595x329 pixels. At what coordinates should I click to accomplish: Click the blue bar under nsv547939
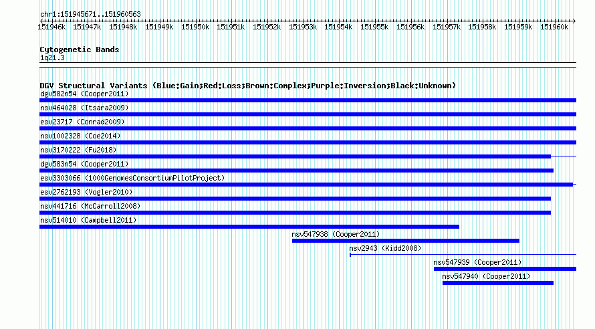coord(505,269)
